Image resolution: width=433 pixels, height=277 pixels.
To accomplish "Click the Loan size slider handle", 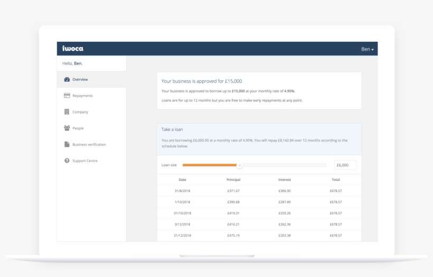I will pyautogui.click(x=240, y=166).
